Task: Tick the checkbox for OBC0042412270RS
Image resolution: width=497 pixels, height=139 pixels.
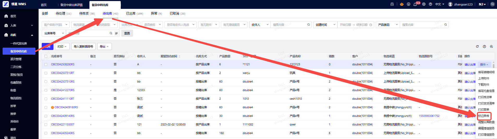Action: point(46,90)
